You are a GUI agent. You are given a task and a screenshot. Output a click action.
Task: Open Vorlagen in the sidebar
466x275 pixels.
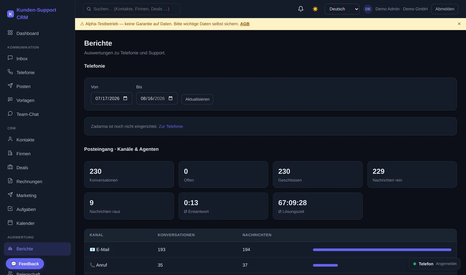(x=37, y=100)
